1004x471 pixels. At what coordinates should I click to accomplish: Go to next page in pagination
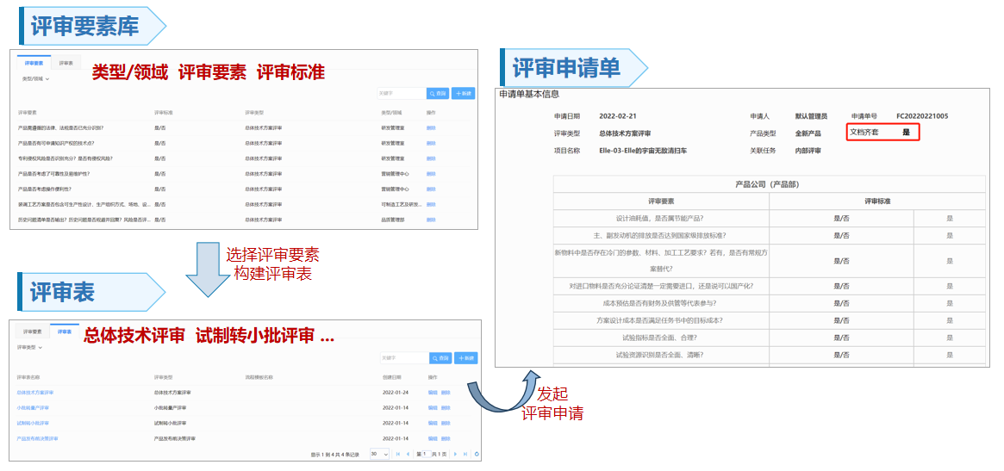click(455, 454)
